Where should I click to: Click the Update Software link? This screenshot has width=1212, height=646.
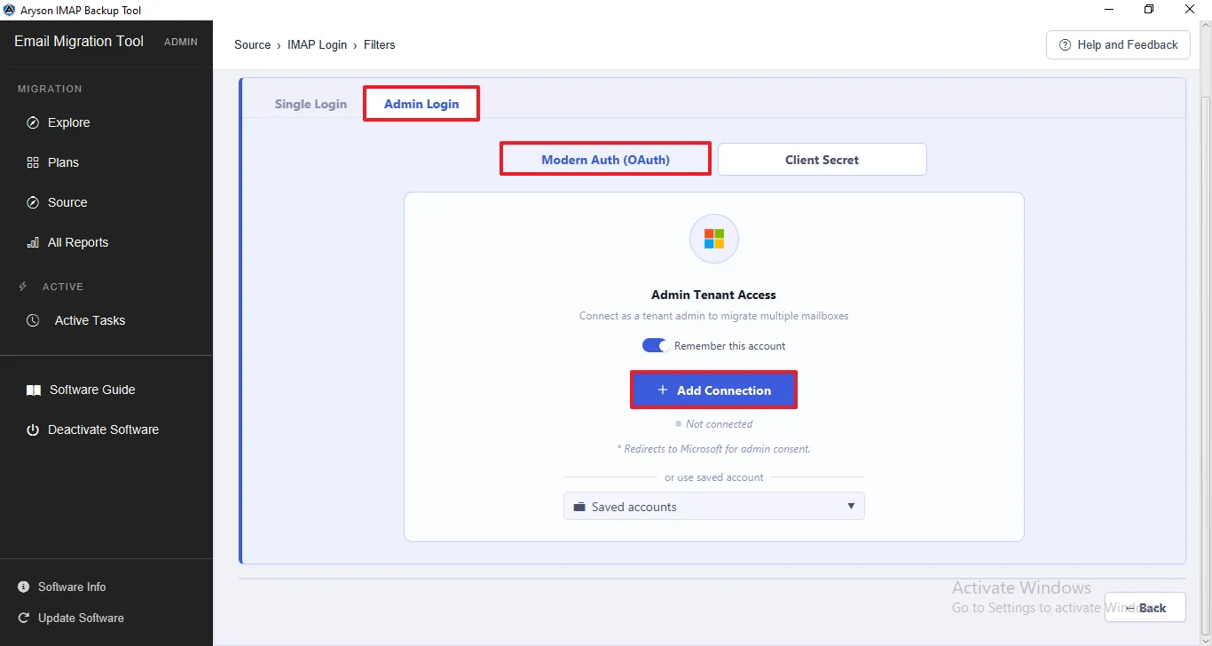(x=81, y=618)
